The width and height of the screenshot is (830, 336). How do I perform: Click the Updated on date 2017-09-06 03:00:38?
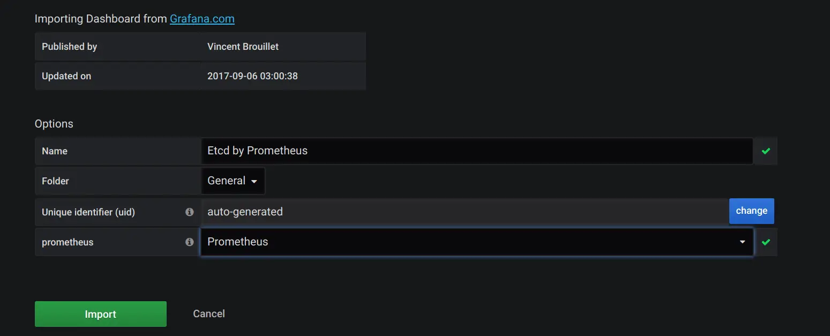pyautogui.click(x=252, y=76)
